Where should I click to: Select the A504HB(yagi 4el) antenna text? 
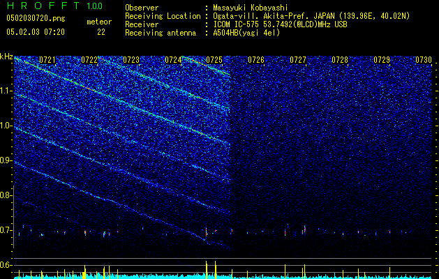tap(246, 33)
